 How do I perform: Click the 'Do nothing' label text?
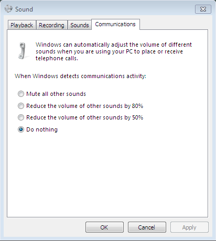pos(42,129)
